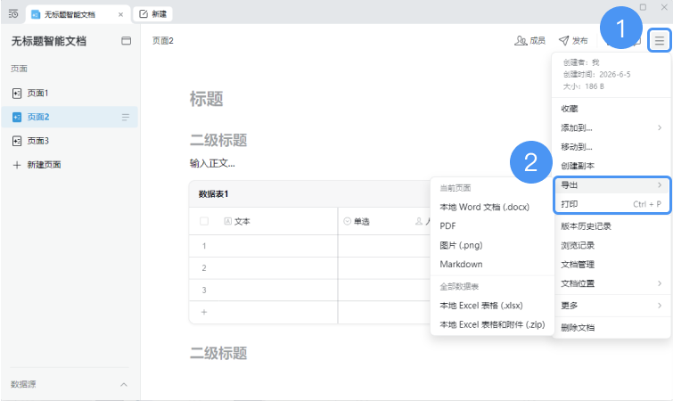Image resolution: width=673 pixels, height=401 pixels.
Task: Choose 移动到... from the menu
Action: 611,147
